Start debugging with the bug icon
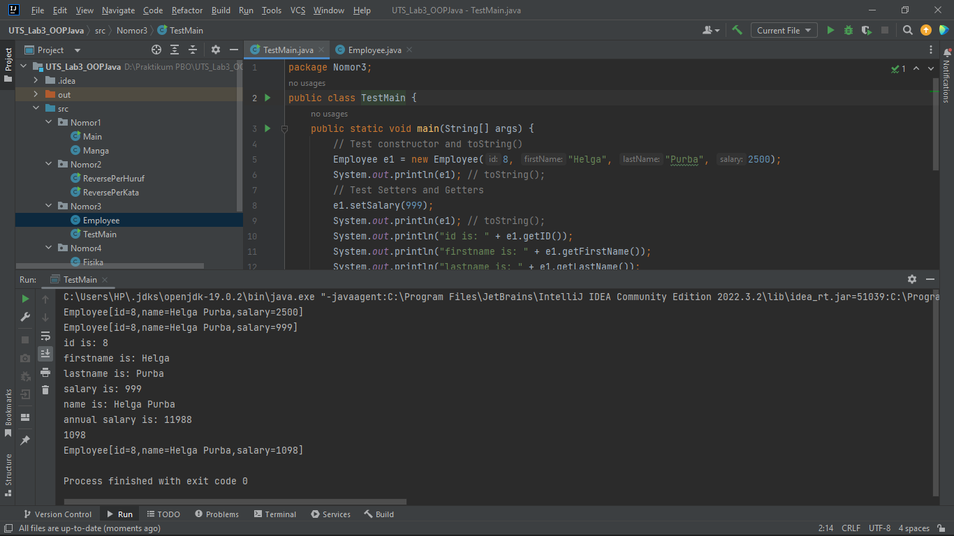This screenshot has width=954, height=536. 847,30
